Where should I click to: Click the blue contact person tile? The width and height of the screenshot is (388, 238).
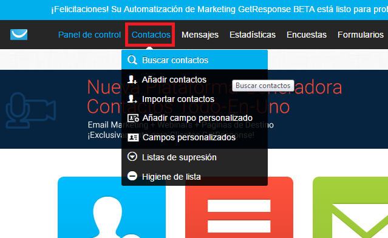coord(112,207)
